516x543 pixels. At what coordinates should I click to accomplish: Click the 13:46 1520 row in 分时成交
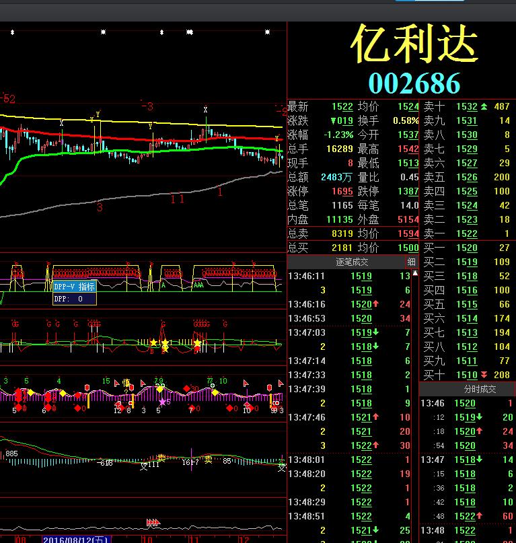pos(467,404)
